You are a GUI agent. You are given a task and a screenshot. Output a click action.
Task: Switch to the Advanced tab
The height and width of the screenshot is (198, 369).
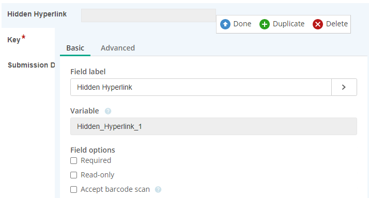(x=118, y=48)
